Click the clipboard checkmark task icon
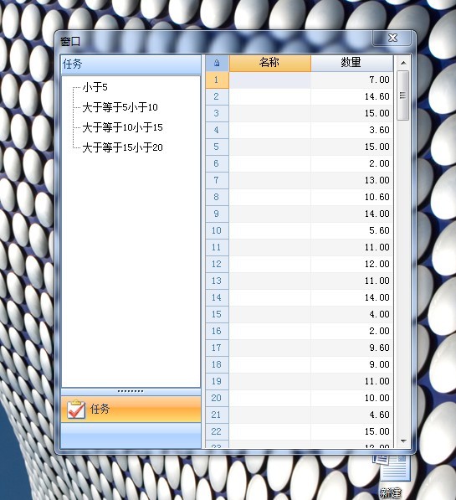Screen dimensions: 456x500 (76, 409)
